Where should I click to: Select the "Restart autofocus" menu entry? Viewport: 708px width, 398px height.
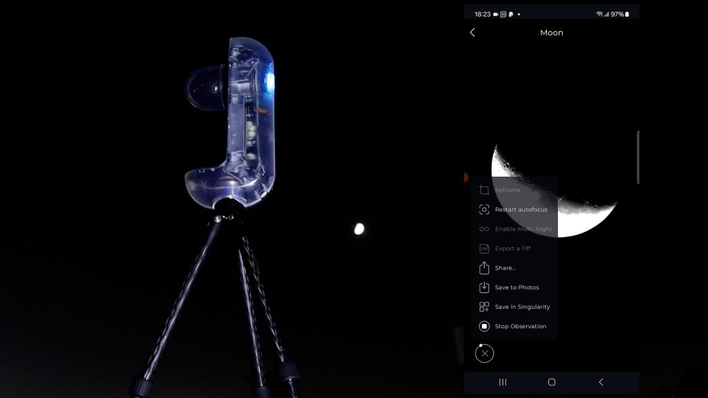(521, 209)
